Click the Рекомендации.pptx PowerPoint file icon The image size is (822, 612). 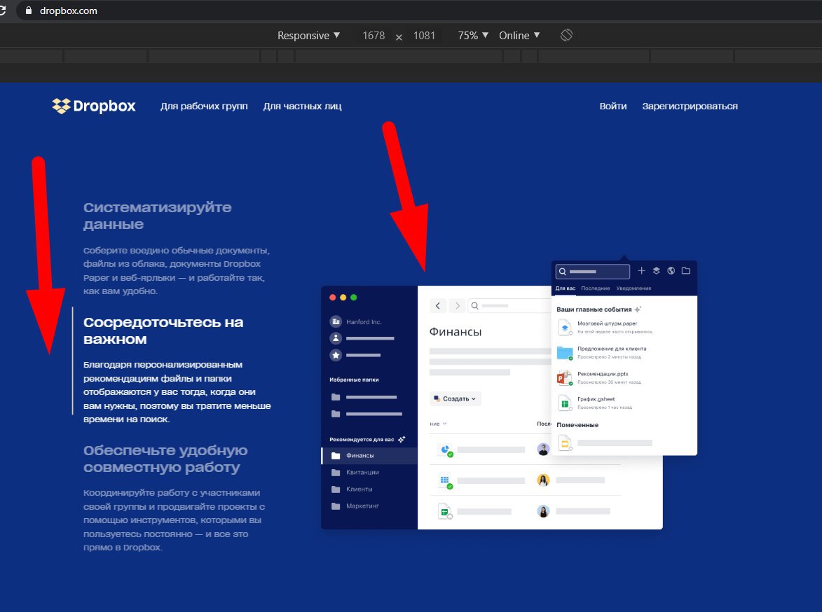pyautogui.click(x=564, y=378)
